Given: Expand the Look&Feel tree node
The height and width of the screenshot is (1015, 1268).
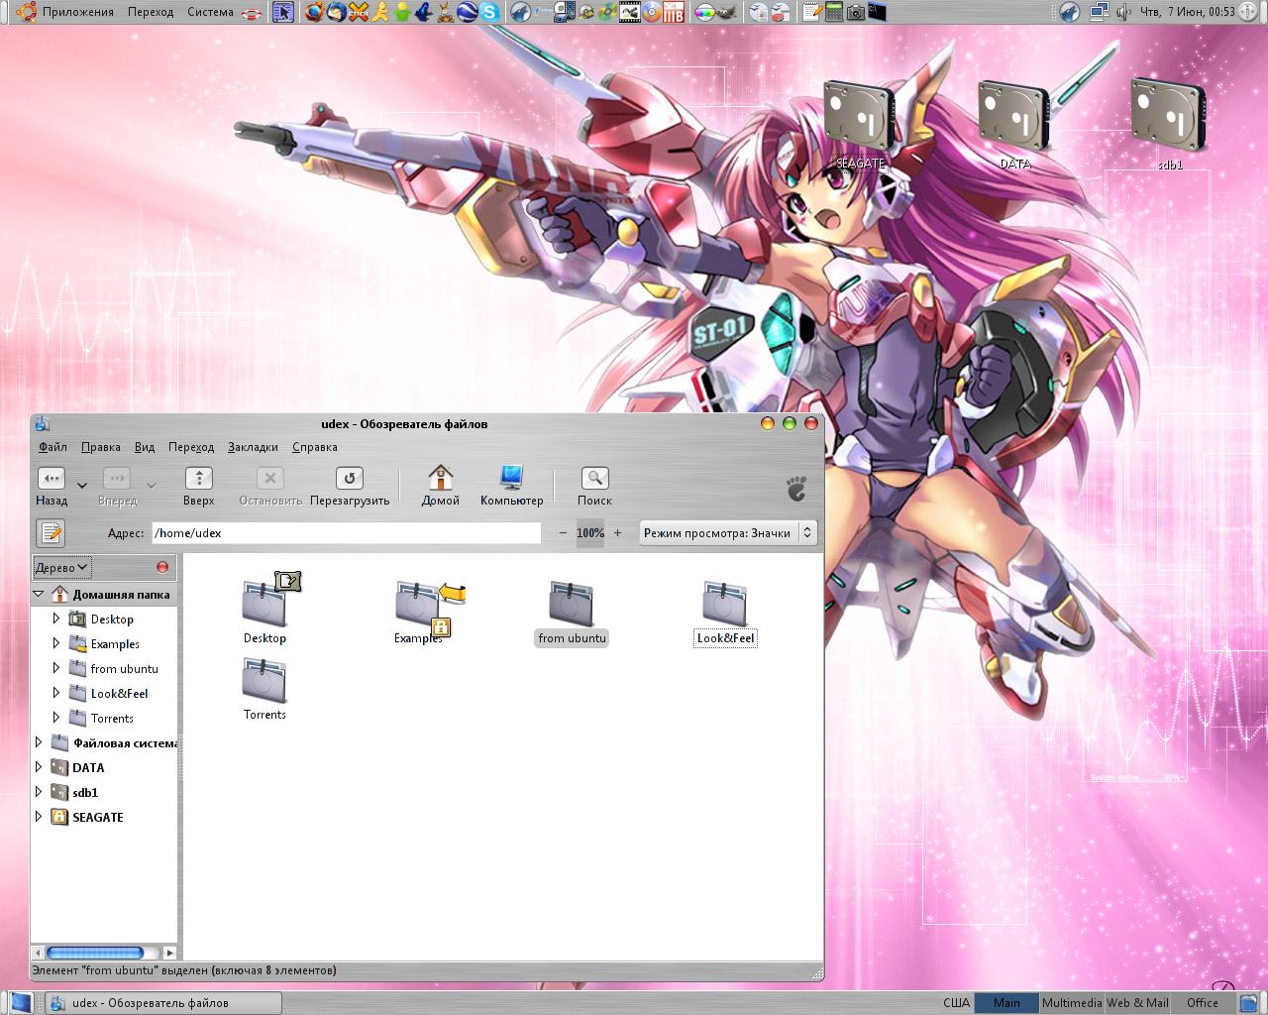Looking at the screenshot, I should point(56,693).
